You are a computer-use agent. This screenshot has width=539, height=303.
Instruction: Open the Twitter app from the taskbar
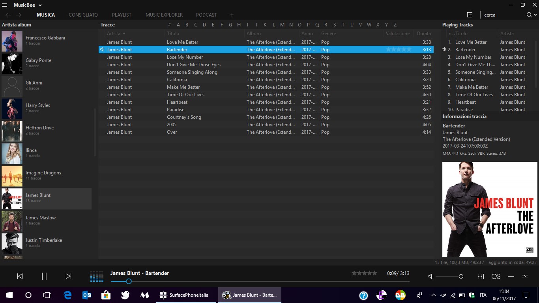pos(125,295)
